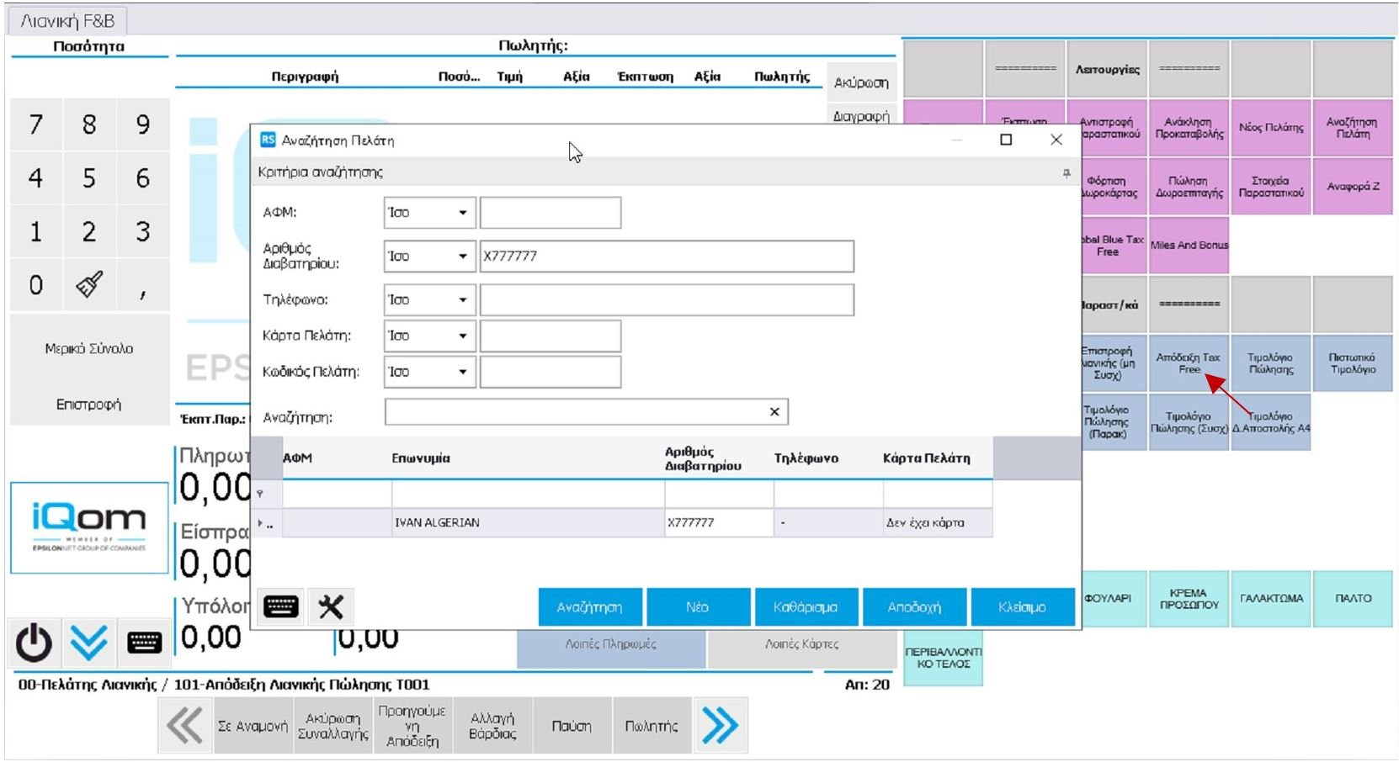Open the Κάρτα Πελάτη operator dropdown
This screenshot has width=1399, height=762.
coord(462,336)
